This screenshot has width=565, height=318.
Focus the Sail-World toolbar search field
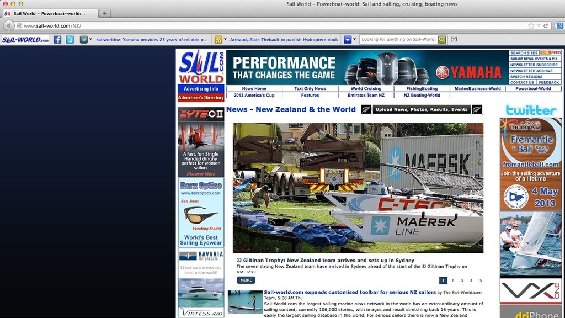click(x=398, y=40)
